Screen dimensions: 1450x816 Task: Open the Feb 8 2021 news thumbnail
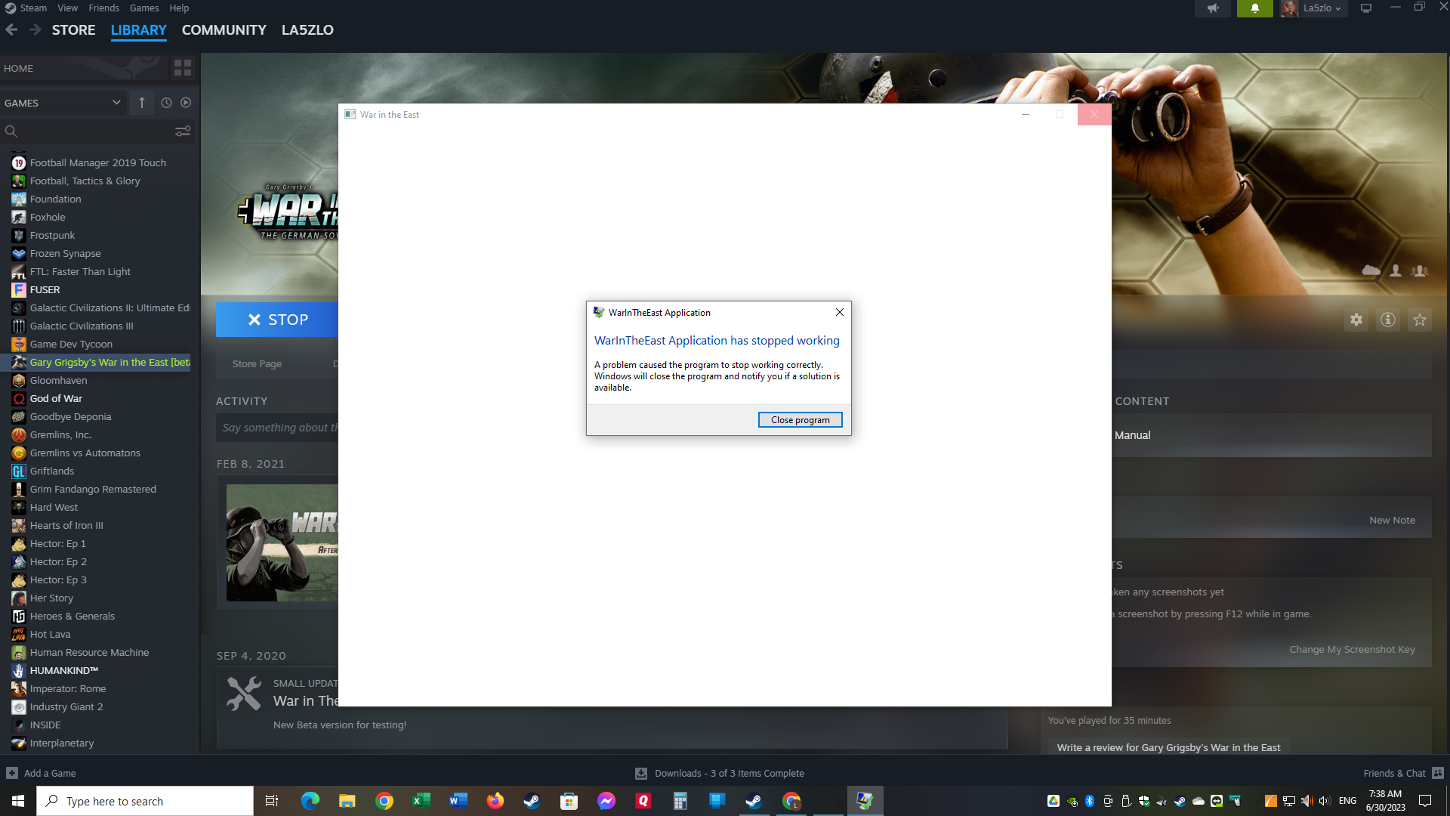pyautogui.click(x=282, y=542)
